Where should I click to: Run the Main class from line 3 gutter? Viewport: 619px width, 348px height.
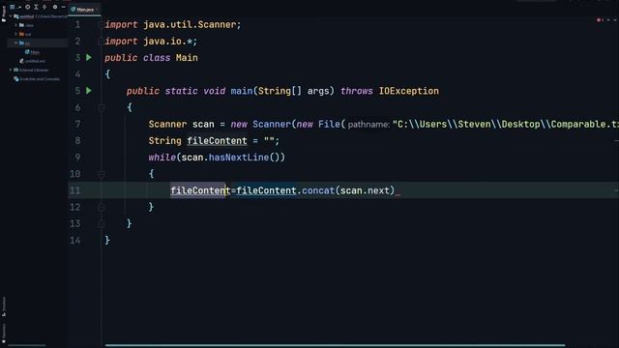click(x=89, y=58)
